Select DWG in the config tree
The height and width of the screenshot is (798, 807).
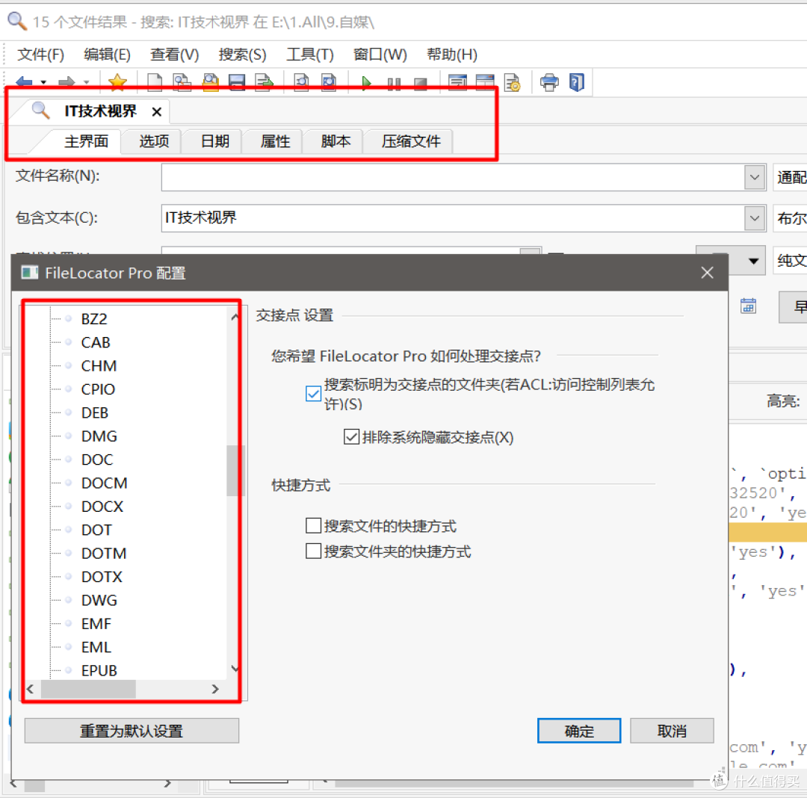(99, 601)
